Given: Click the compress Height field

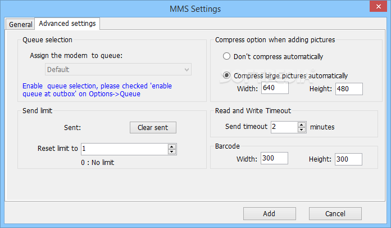Looking at the screenshot, I should (348, 88).
